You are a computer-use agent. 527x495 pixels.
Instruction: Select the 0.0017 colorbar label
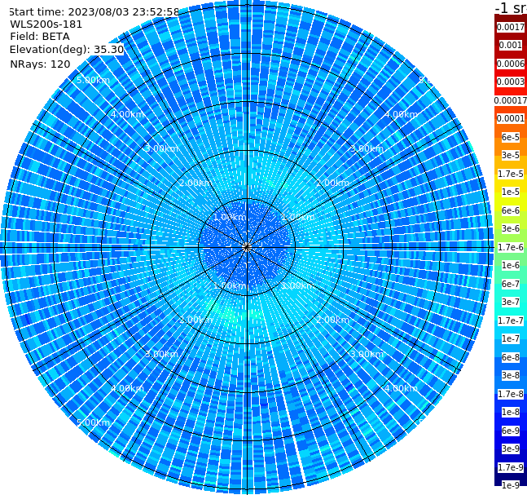[x=511, y=27]
